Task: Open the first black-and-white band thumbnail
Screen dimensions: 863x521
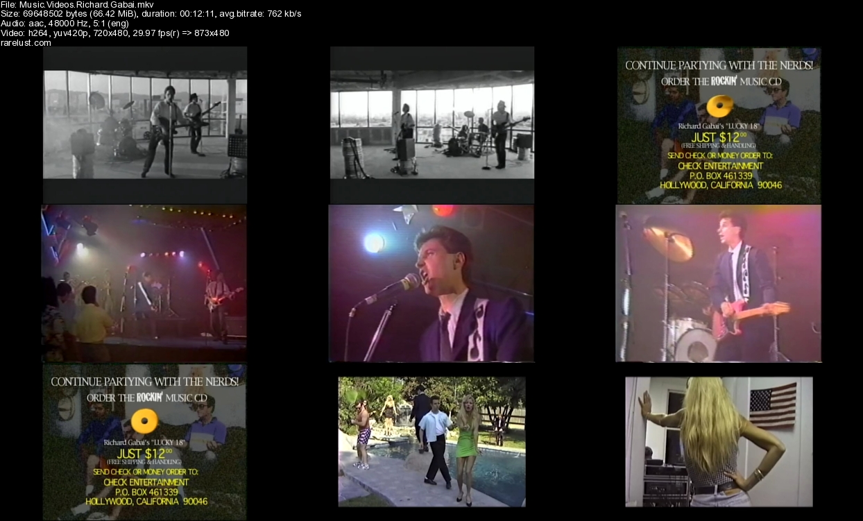Action: coord(145,125)
